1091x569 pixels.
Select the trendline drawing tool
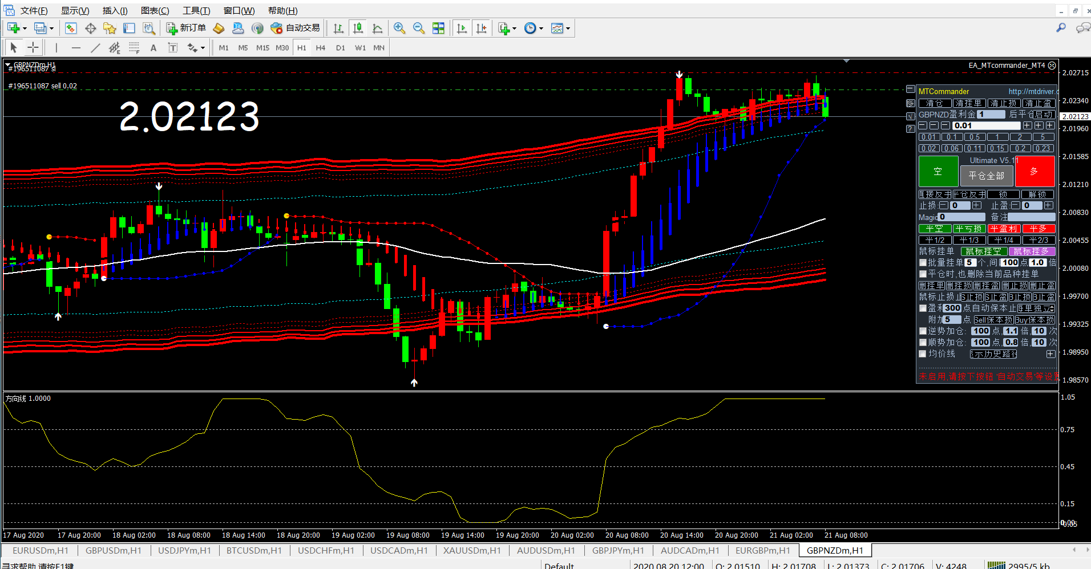pyautogui.click(x=95, y=48)
